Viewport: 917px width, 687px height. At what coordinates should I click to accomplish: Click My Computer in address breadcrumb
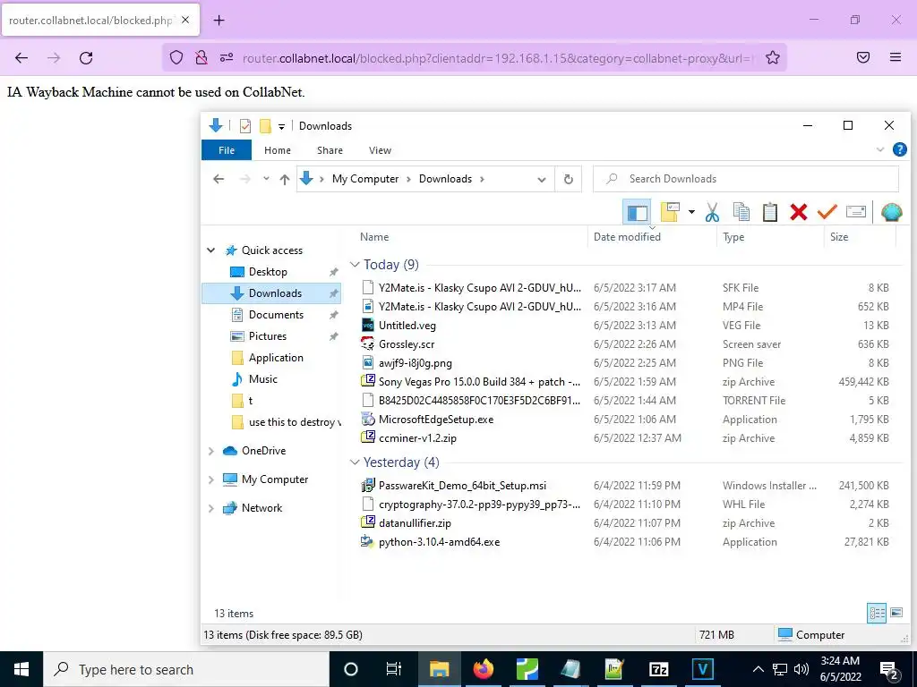365,179
